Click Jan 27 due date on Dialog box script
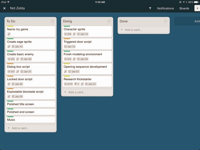 click(x=26, y=72)
